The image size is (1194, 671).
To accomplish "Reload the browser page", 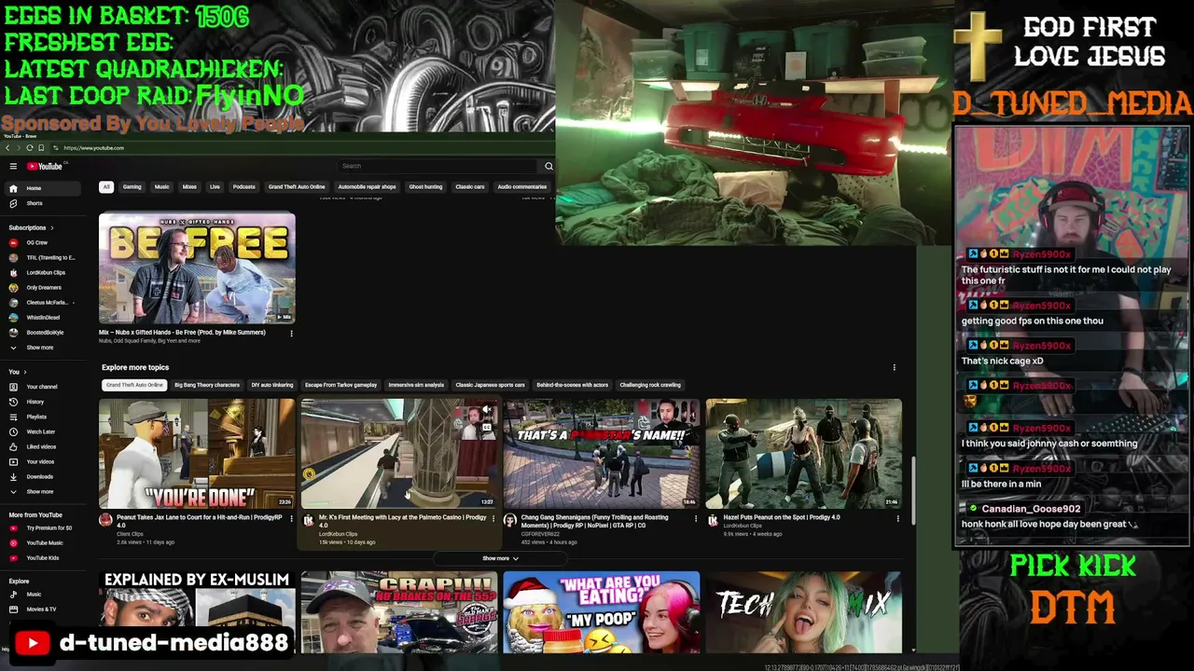I will point(30,148).
